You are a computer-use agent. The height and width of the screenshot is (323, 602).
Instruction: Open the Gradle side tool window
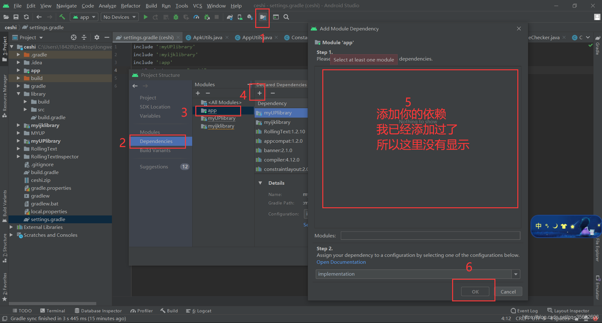click(x=598, y=46)
